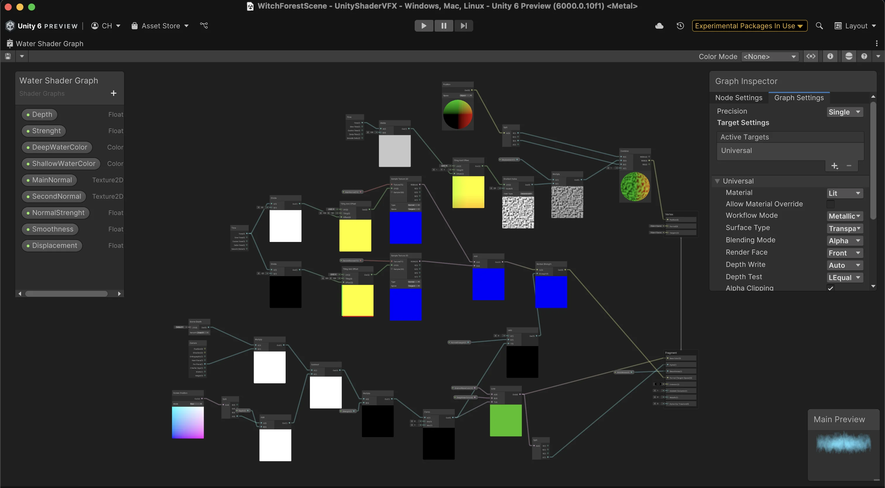Remove the active target with minus
Viewport: 885px width, 488px height.
[849, 166]
